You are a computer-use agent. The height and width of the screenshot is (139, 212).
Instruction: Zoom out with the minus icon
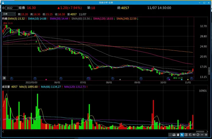(202, 135)
